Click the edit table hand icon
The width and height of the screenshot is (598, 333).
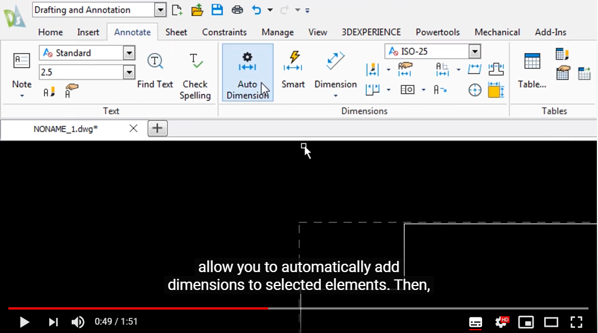[563, 73]
